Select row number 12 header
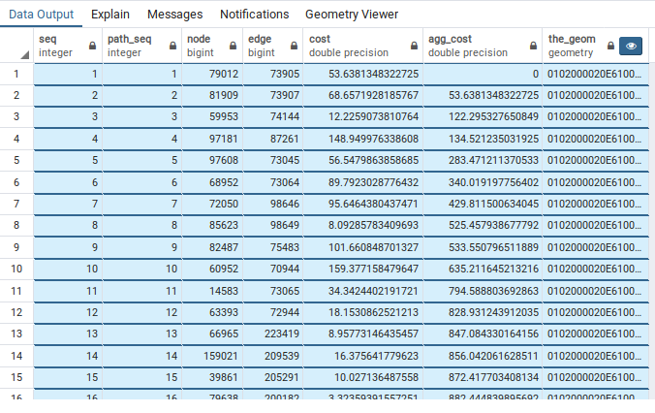 (x=16, y=312)
